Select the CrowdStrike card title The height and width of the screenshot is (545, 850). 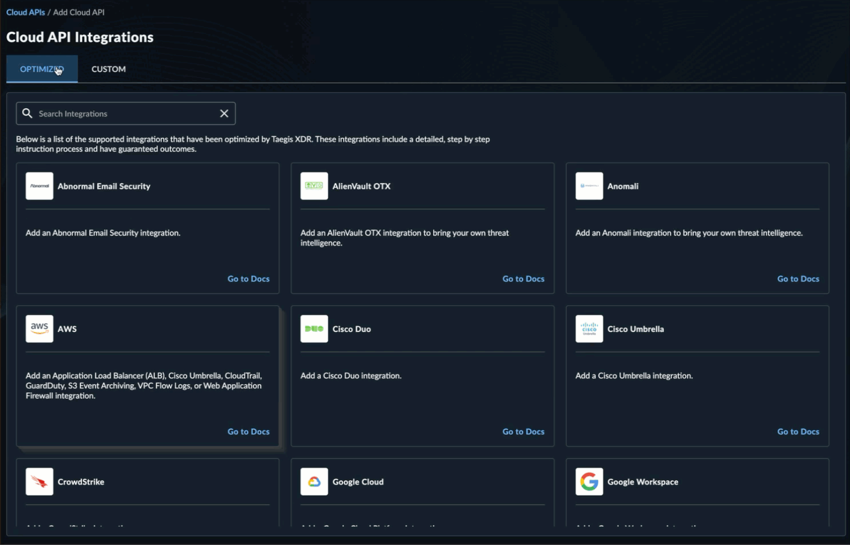point(81,482)
